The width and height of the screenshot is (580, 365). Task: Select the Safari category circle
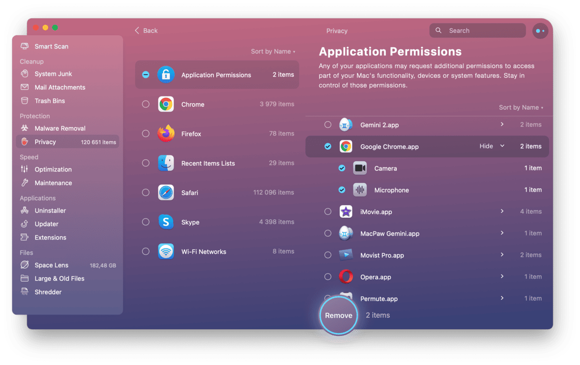[x=146, y=193]
